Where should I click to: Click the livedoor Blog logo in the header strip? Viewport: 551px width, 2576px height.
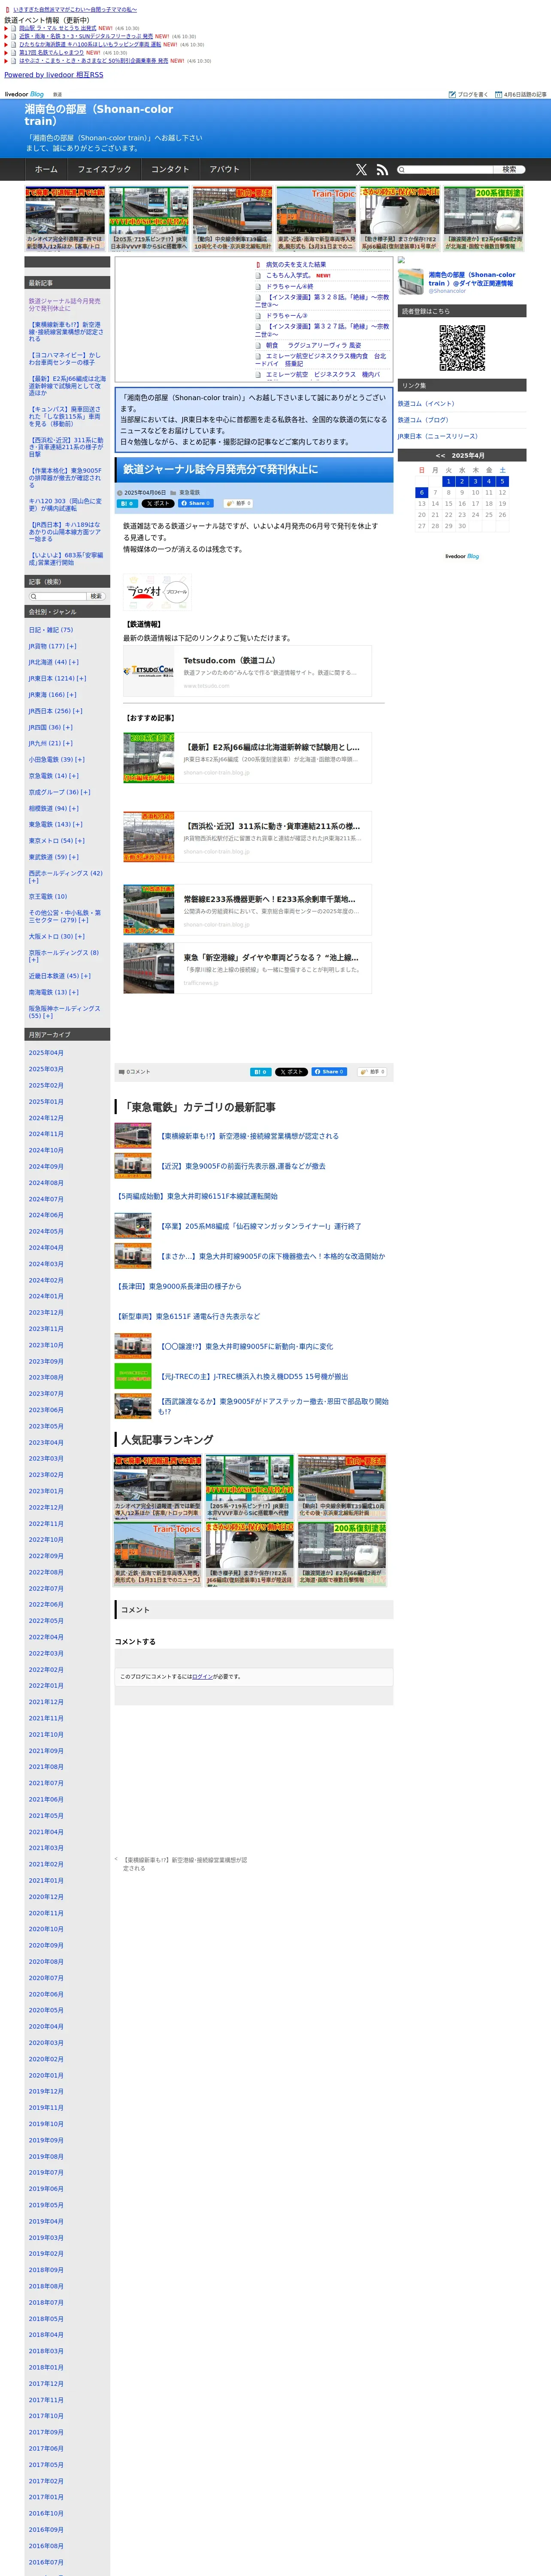point(24,94)
